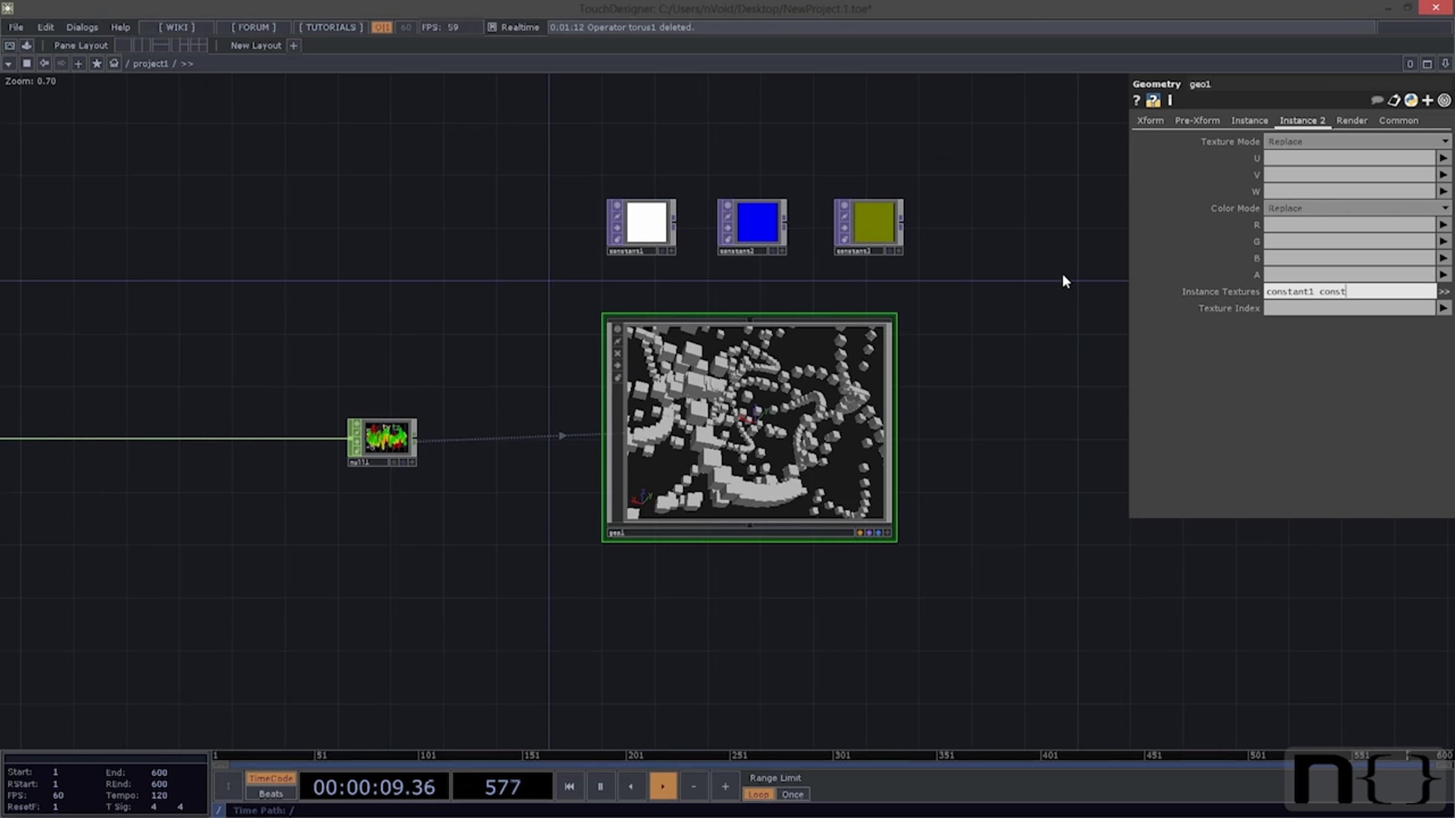The image size is (1455, 818).
Task: Expand the U parameter arrow menu
Action: (x=1443, y=158)
